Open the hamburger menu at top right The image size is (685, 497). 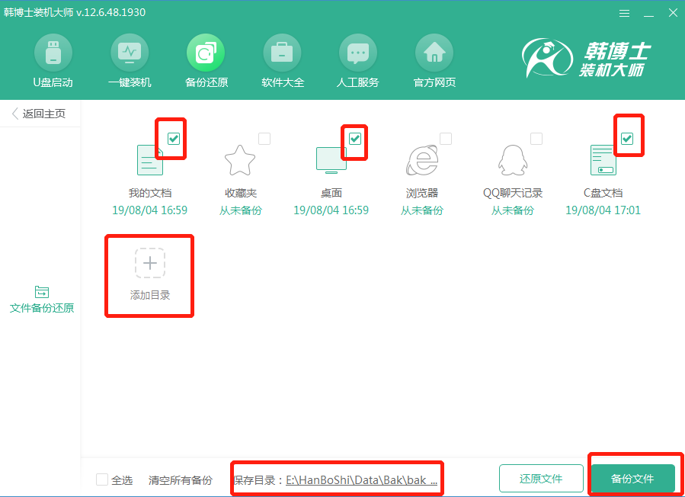click(x=624, y=13)
